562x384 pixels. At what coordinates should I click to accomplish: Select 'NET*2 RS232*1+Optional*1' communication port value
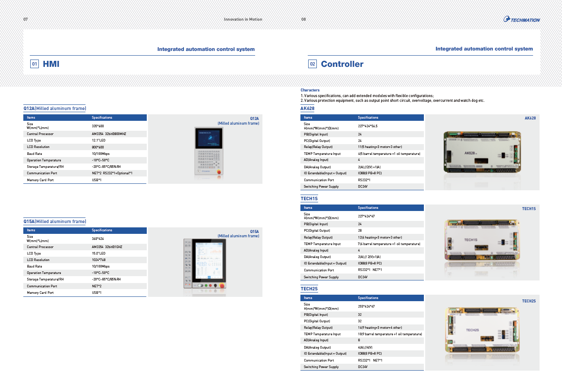(112, 173)
